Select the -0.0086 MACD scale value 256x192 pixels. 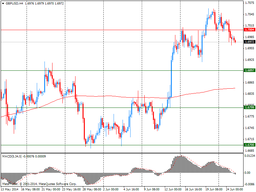pyautogui.click(x=250, y=184)
